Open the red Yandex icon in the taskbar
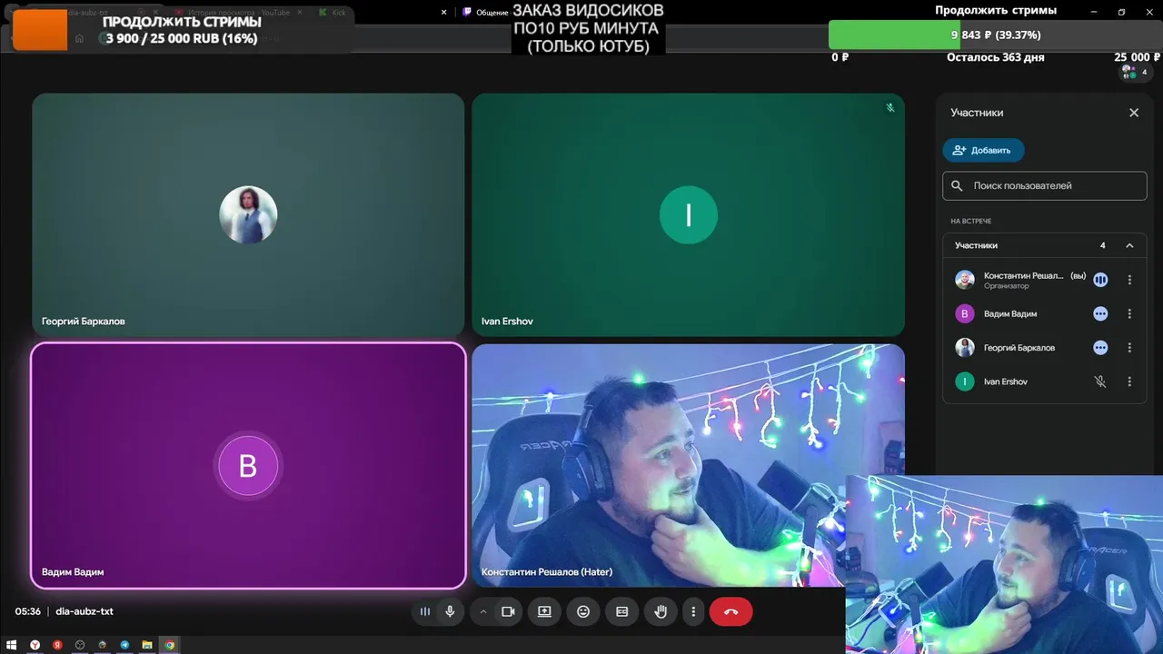The width and height of the screenshot is (1163, 654). (57, 644)
